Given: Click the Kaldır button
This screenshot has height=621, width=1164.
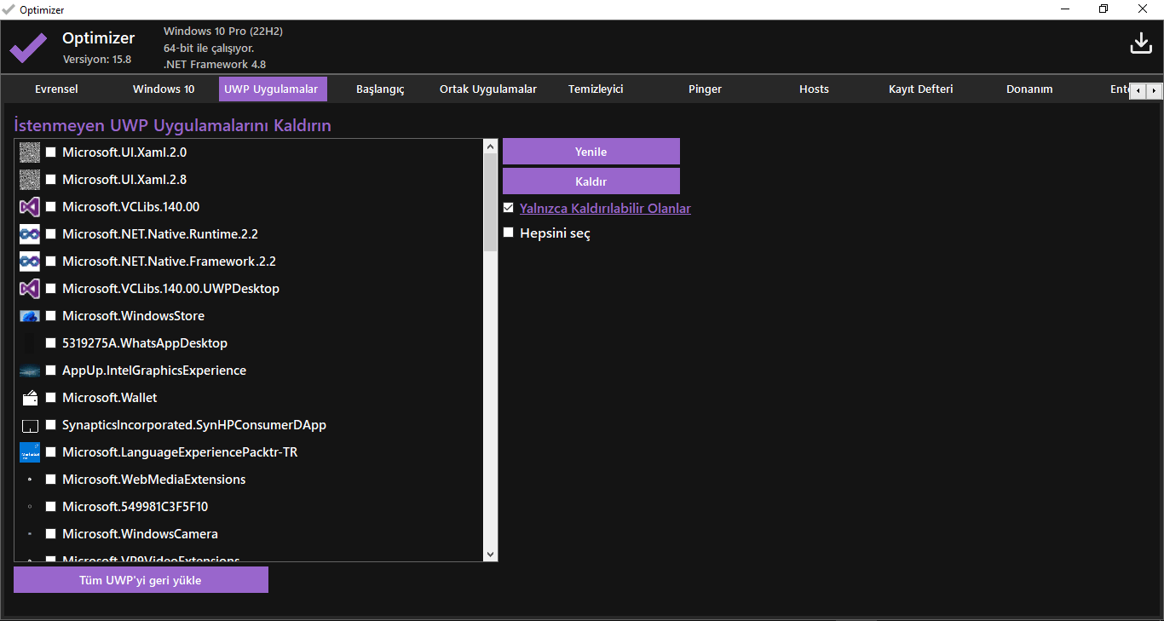Looking at the screenshot, I should tap(591, 181).
